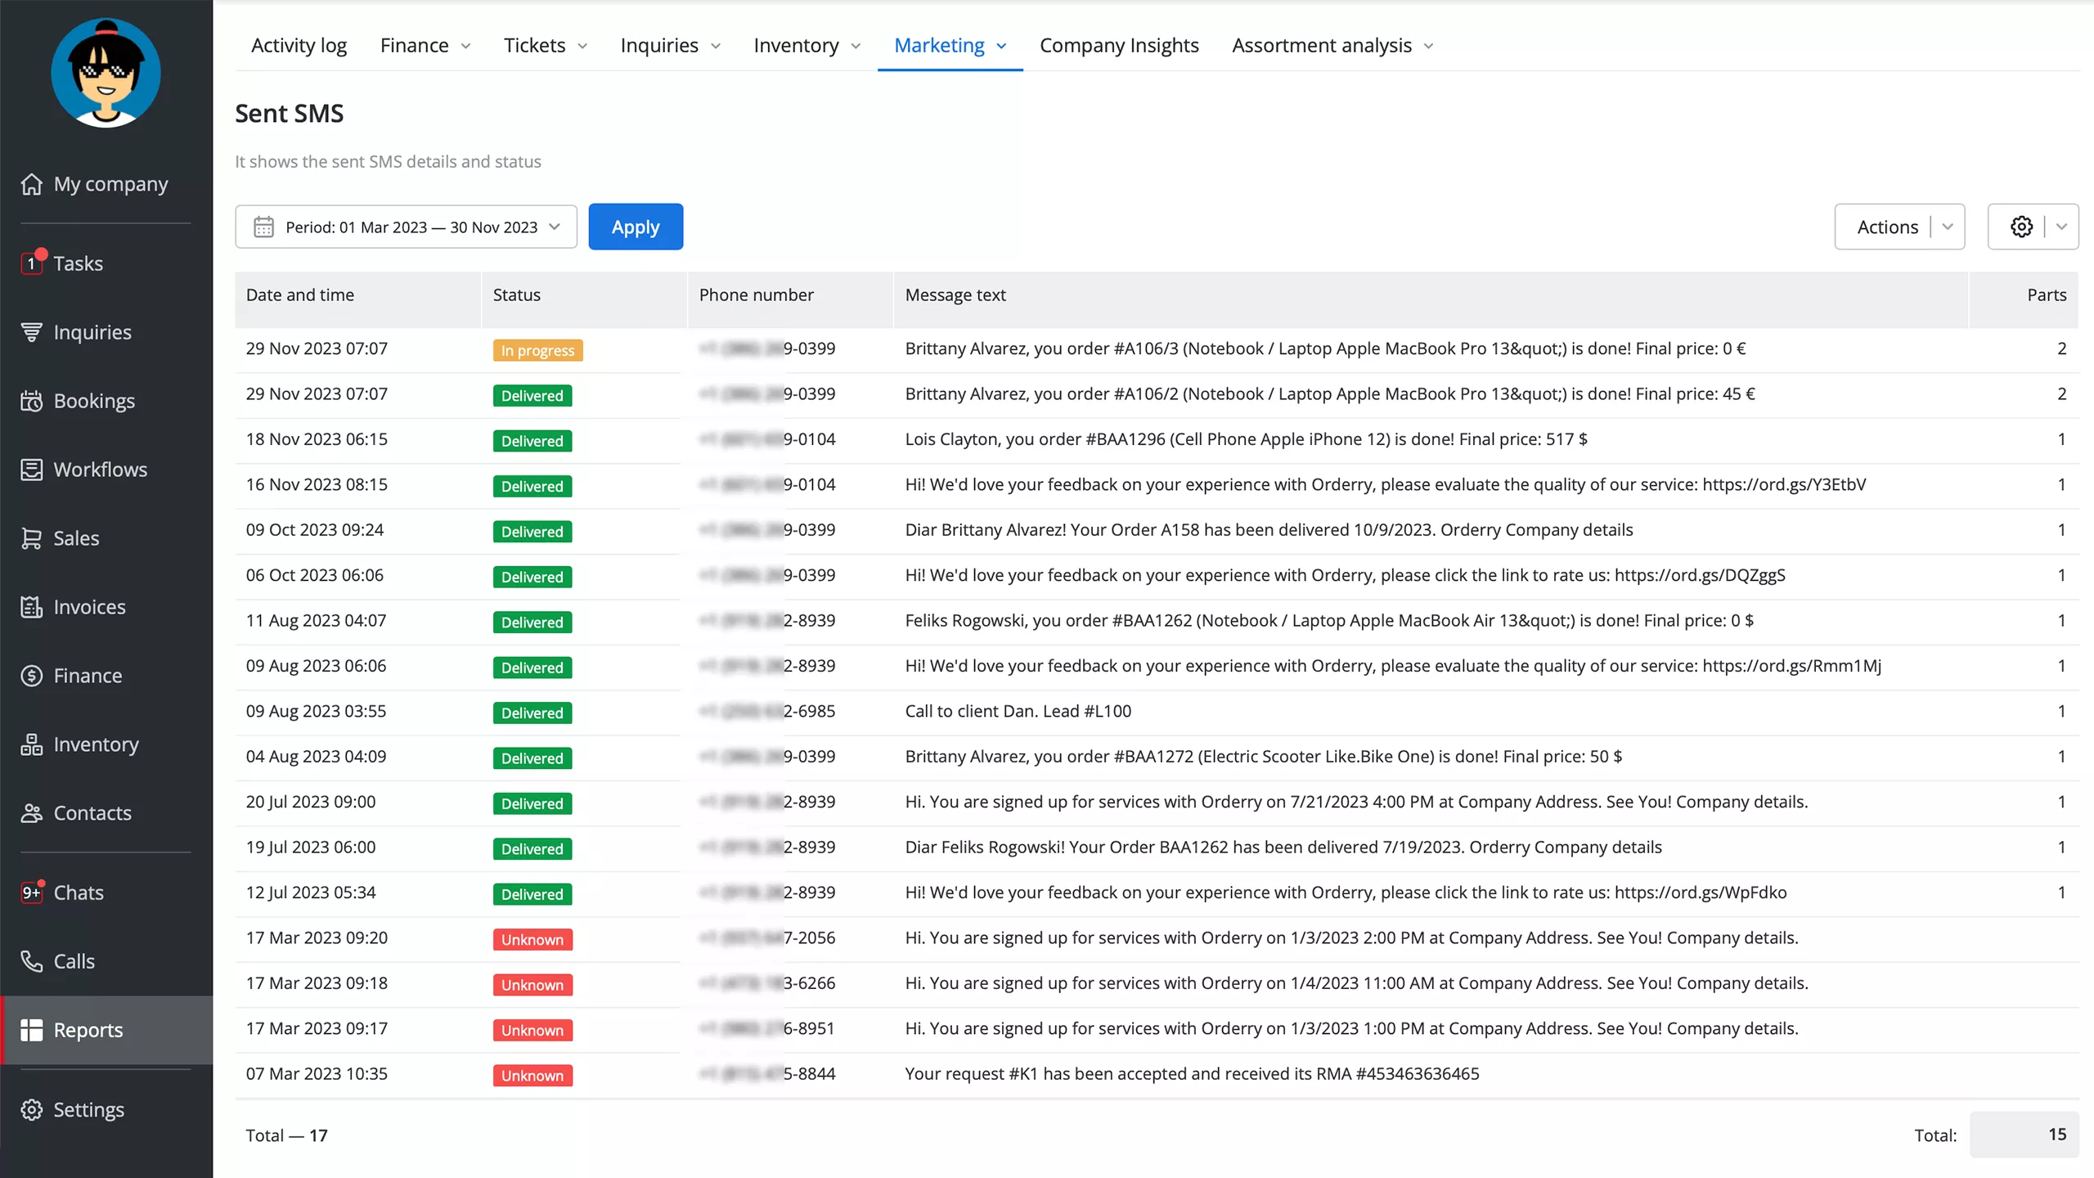Expand the chevron next to gear icon
Image resolution: width=2094 pixels, height=1178 pixels.
pos(2061,227)
